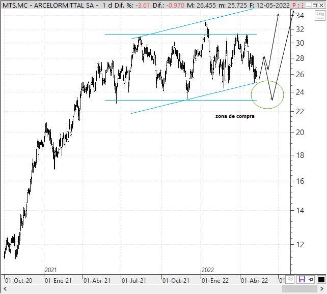Click the 26 price axis label
Viewport: 327px width, 294px height.
[300, 75]
